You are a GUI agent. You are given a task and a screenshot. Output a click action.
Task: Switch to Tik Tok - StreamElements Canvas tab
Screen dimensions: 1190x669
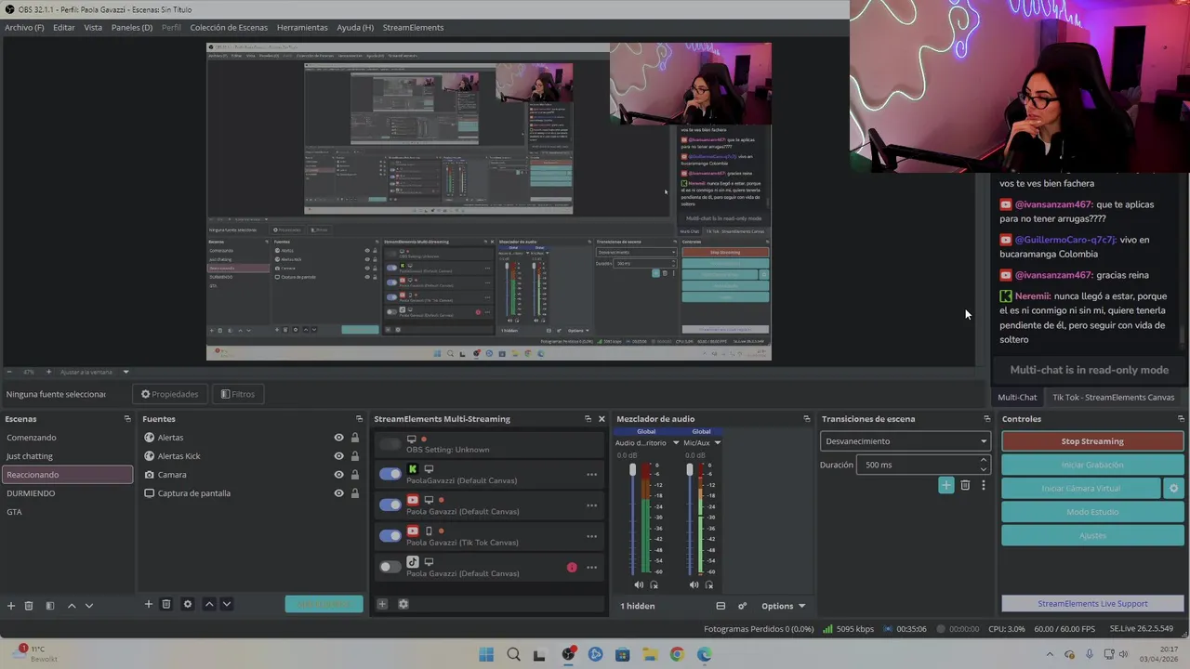1113,397
